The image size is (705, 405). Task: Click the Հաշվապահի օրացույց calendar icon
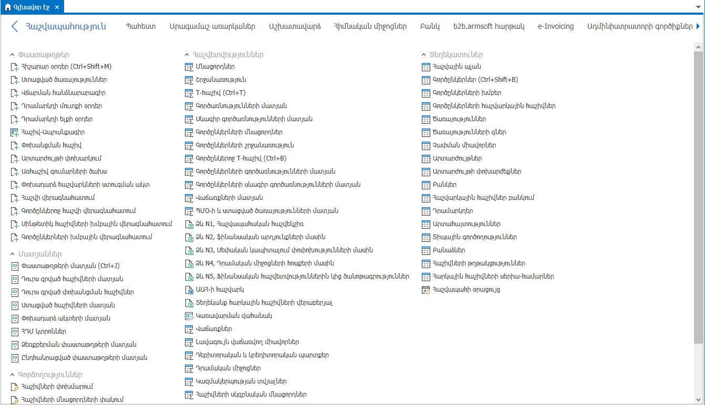426,290
